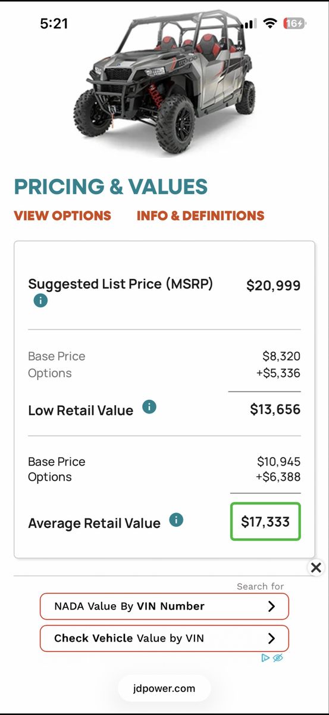
Task: Select the Check Vehicle Value by VIN link
Action: (164, 638)
